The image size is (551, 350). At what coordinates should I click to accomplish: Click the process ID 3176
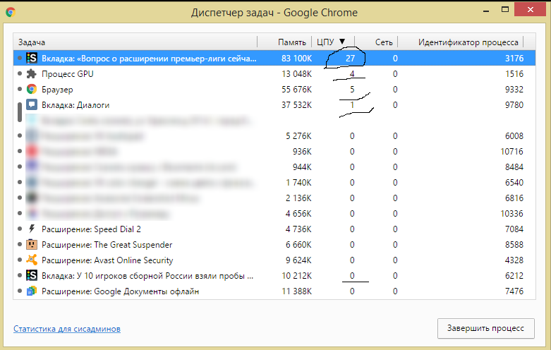point(514,59)
